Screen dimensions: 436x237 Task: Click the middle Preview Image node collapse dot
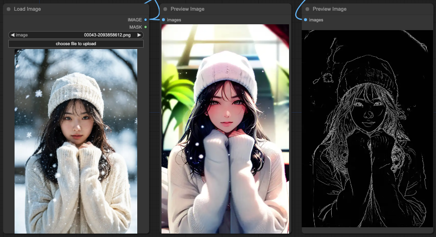165,9
